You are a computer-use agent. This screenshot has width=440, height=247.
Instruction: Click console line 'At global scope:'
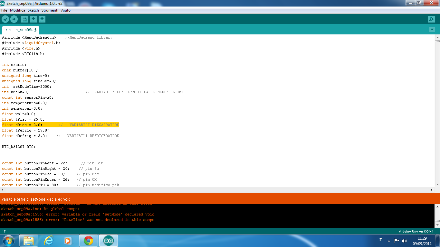pos(40,209)
